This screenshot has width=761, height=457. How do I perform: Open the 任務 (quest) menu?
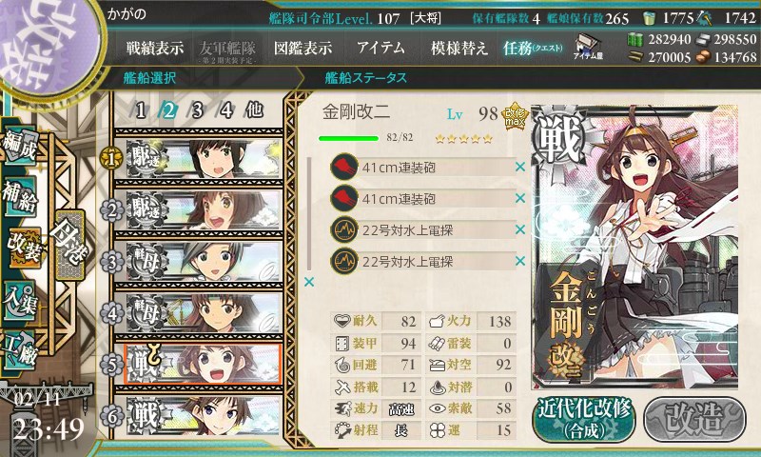tap(533, 48)
